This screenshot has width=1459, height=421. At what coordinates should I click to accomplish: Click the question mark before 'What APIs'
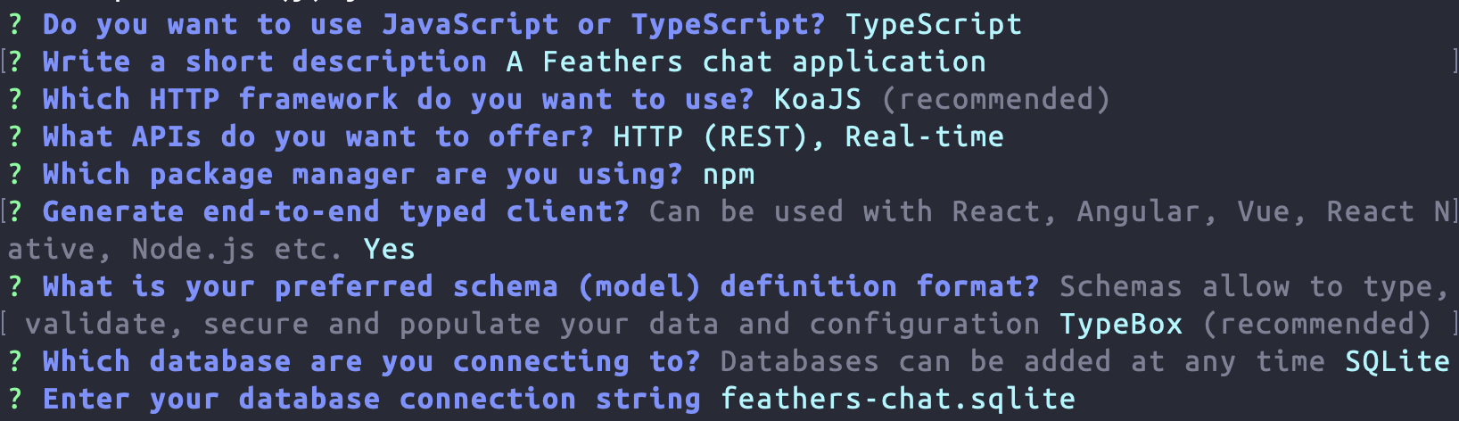tap(15, 136)
